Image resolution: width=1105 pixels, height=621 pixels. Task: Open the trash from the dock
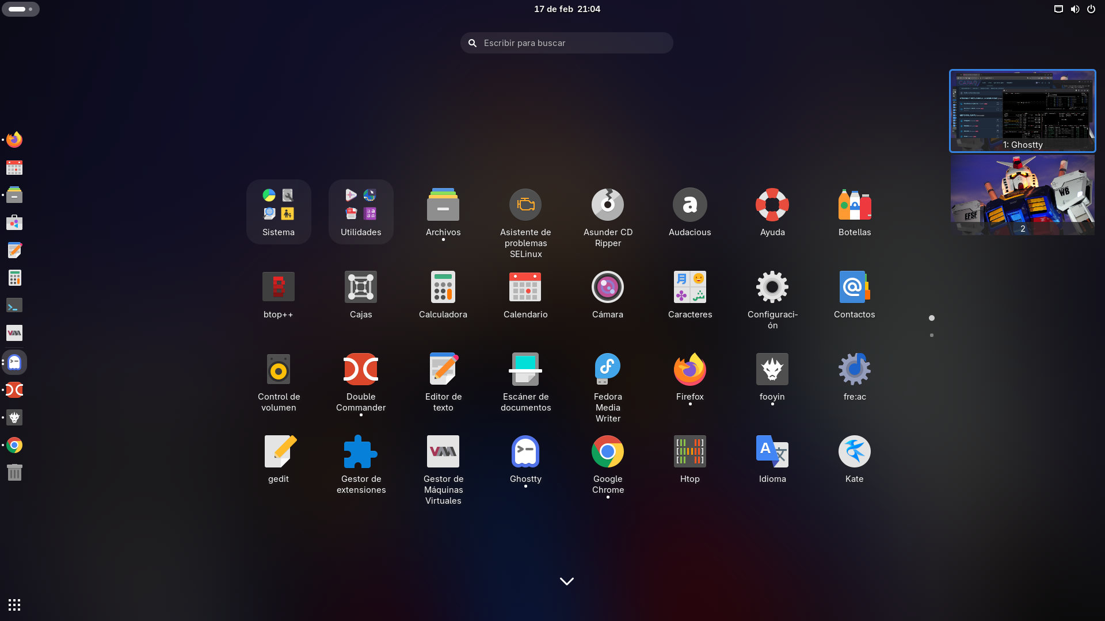[14, 472]
